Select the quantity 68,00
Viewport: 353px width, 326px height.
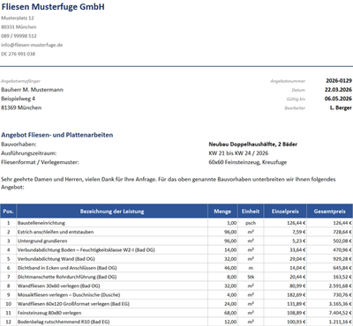point(222,313)
